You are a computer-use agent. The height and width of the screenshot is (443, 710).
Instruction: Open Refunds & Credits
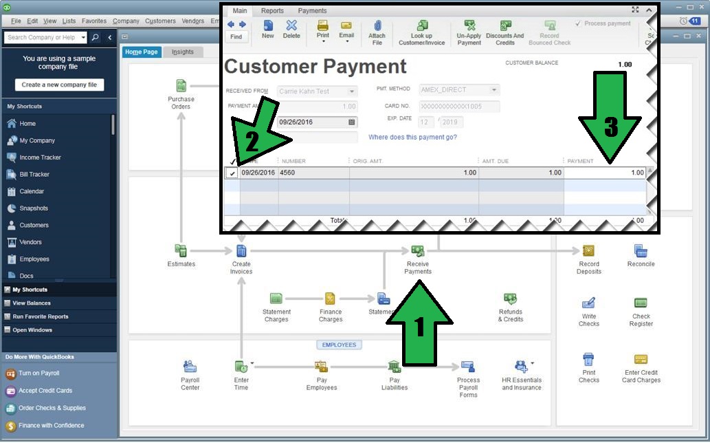(x=510, y=299)
